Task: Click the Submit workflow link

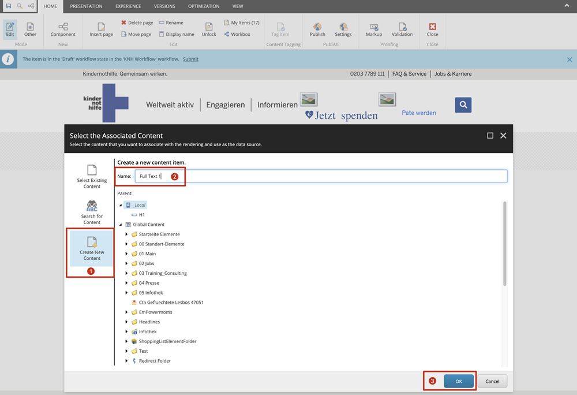Action: pyautogui.click(x=190, y=59)
